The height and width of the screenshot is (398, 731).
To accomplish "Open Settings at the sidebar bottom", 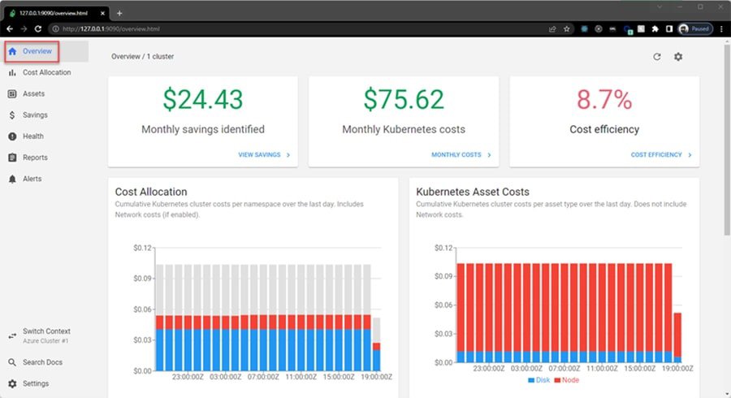I will [x=35, y=383].
